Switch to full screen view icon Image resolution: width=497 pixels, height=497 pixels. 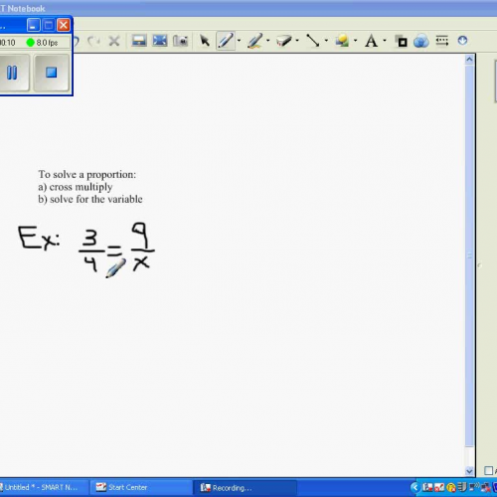tap(160, 41)
